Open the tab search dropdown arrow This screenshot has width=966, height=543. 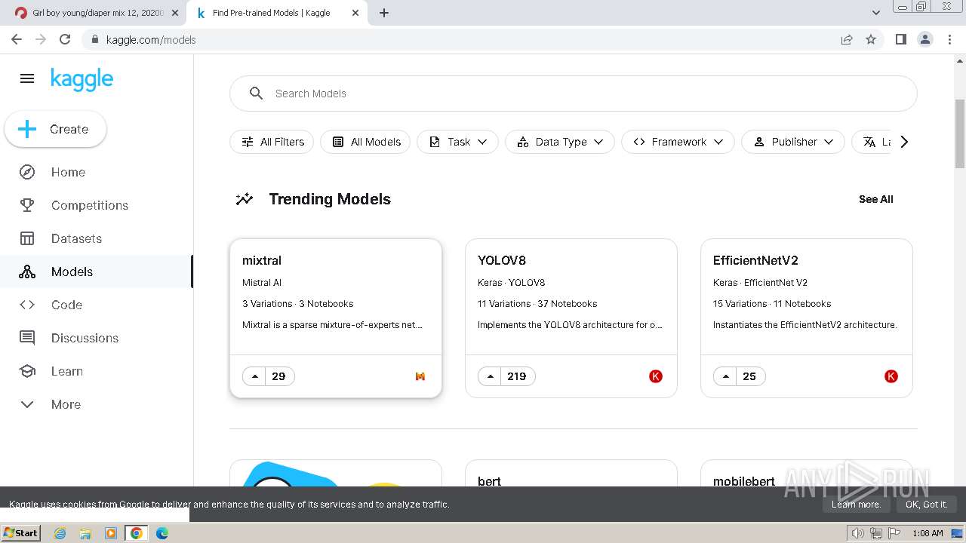pos(875,13)
